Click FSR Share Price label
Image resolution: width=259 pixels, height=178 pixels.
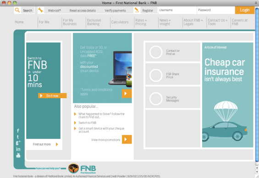pos(172,76)
